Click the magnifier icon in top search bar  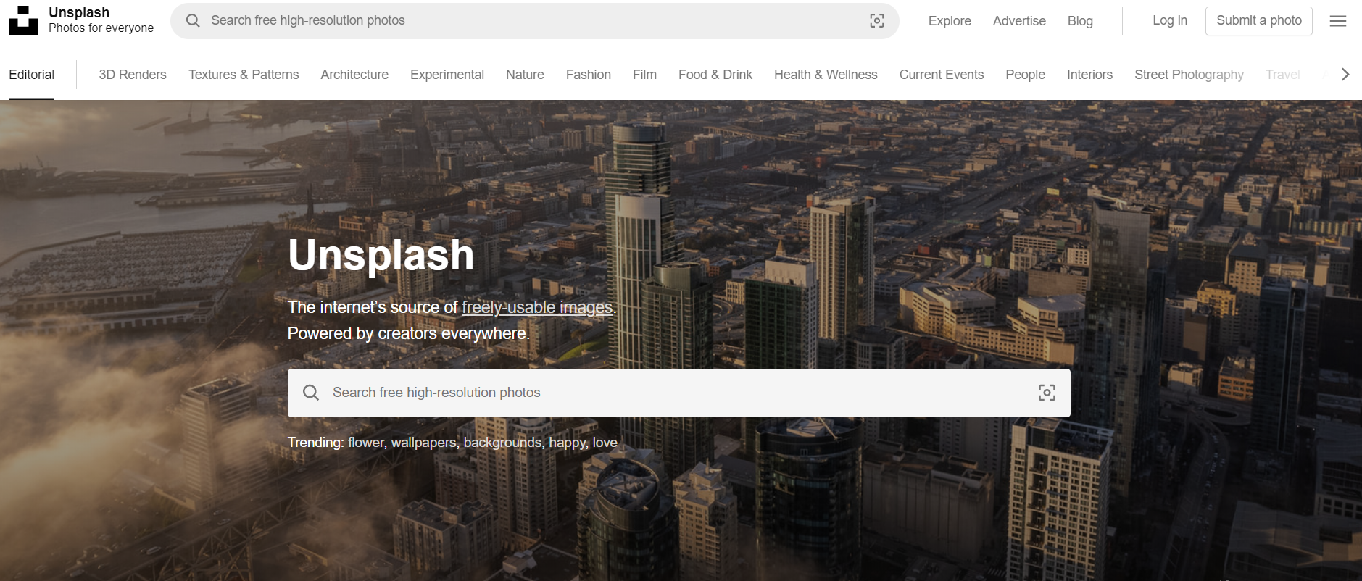[193, 21]
